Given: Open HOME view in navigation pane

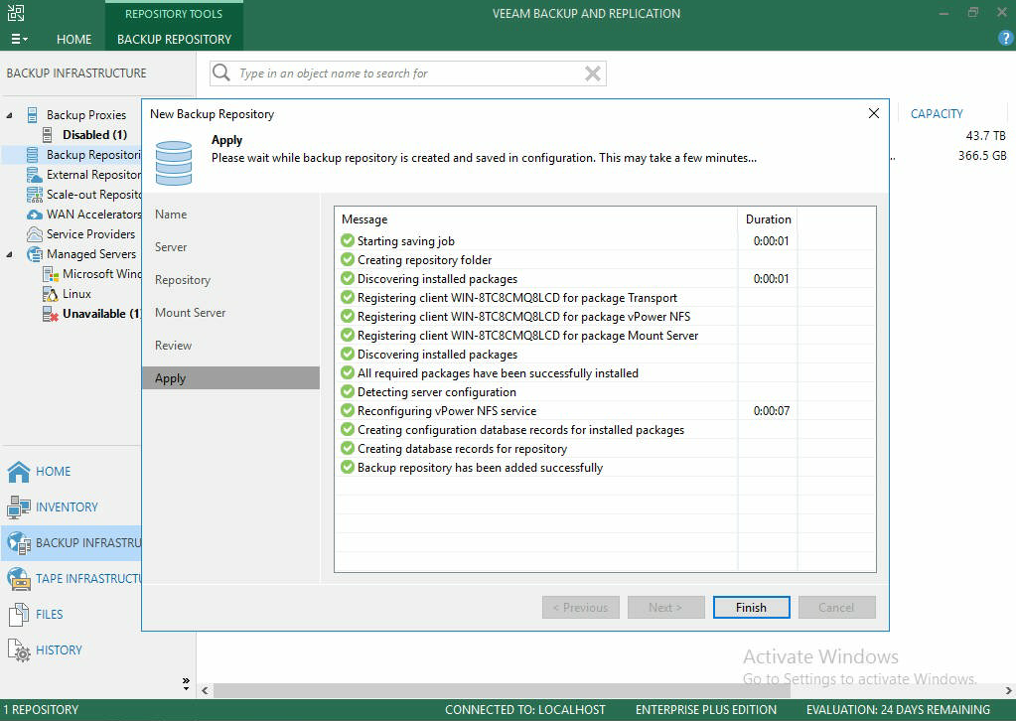Looking at the screenshot, I should (x=53, y=472).
